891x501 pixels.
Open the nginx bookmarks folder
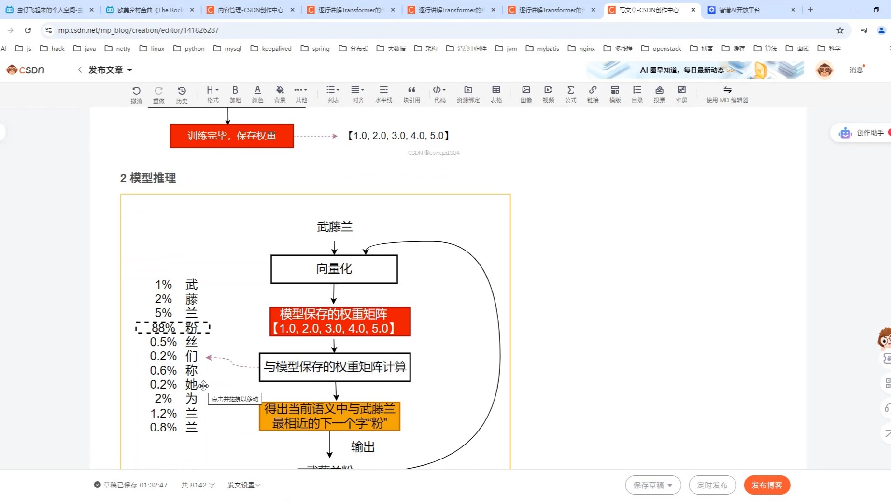click(581, 48)
